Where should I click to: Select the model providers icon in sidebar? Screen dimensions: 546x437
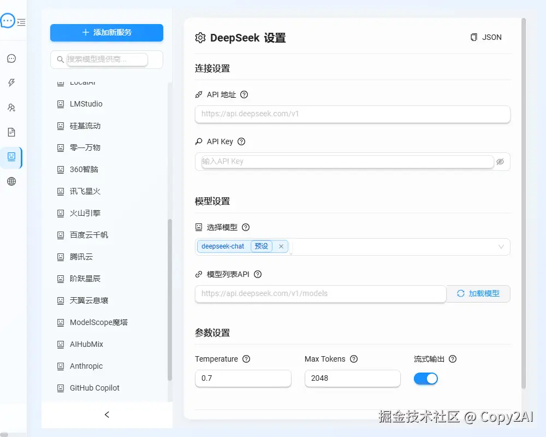tap(11, 157)
